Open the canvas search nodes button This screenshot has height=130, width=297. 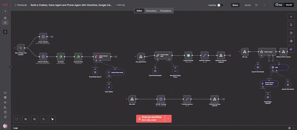pos(291,25)
